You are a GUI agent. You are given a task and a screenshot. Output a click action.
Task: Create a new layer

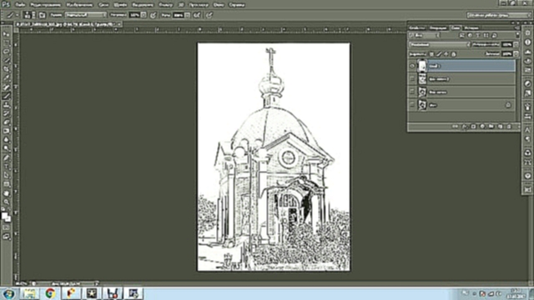pos(500,127)
